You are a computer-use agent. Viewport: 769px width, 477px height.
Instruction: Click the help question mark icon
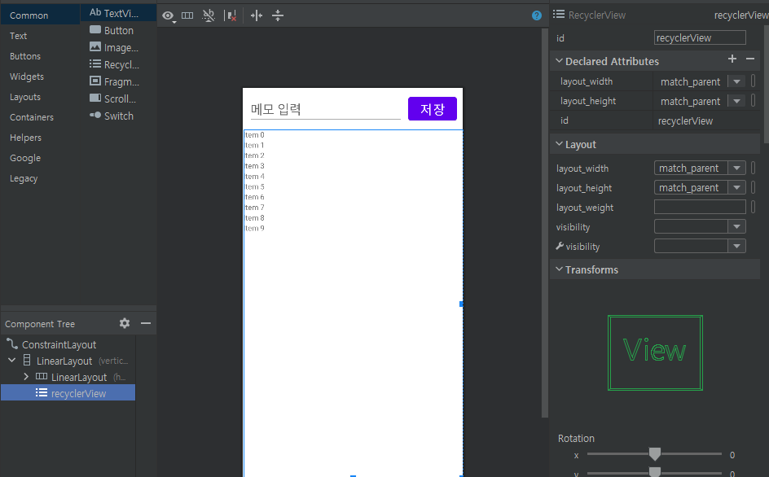pos(536,15)
